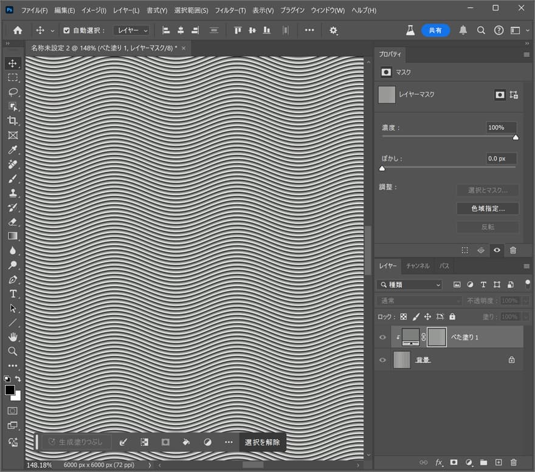Image resolution: width=535 pixels, height=472 pixels.
Task: Select the Gradient tool
Action: (x=13, y=236)
